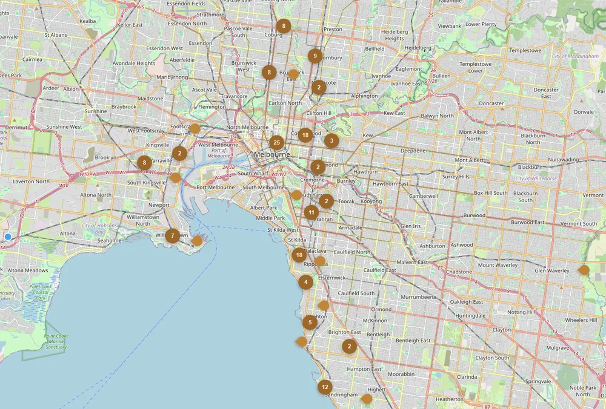Select the 4 cluster near Elsternwick
Viewport: 606px width, 409px height.
coord(305,283)
